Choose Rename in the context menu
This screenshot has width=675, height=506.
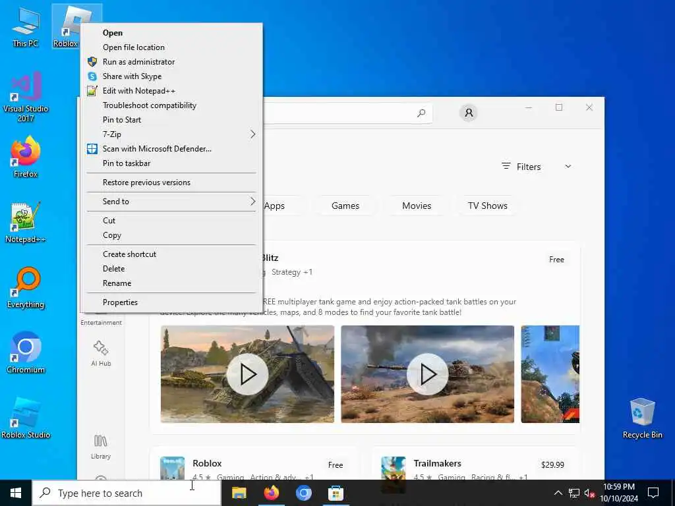tap(172, 283)
